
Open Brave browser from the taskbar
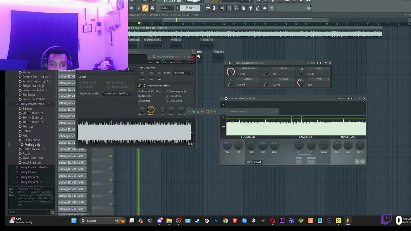235,221
